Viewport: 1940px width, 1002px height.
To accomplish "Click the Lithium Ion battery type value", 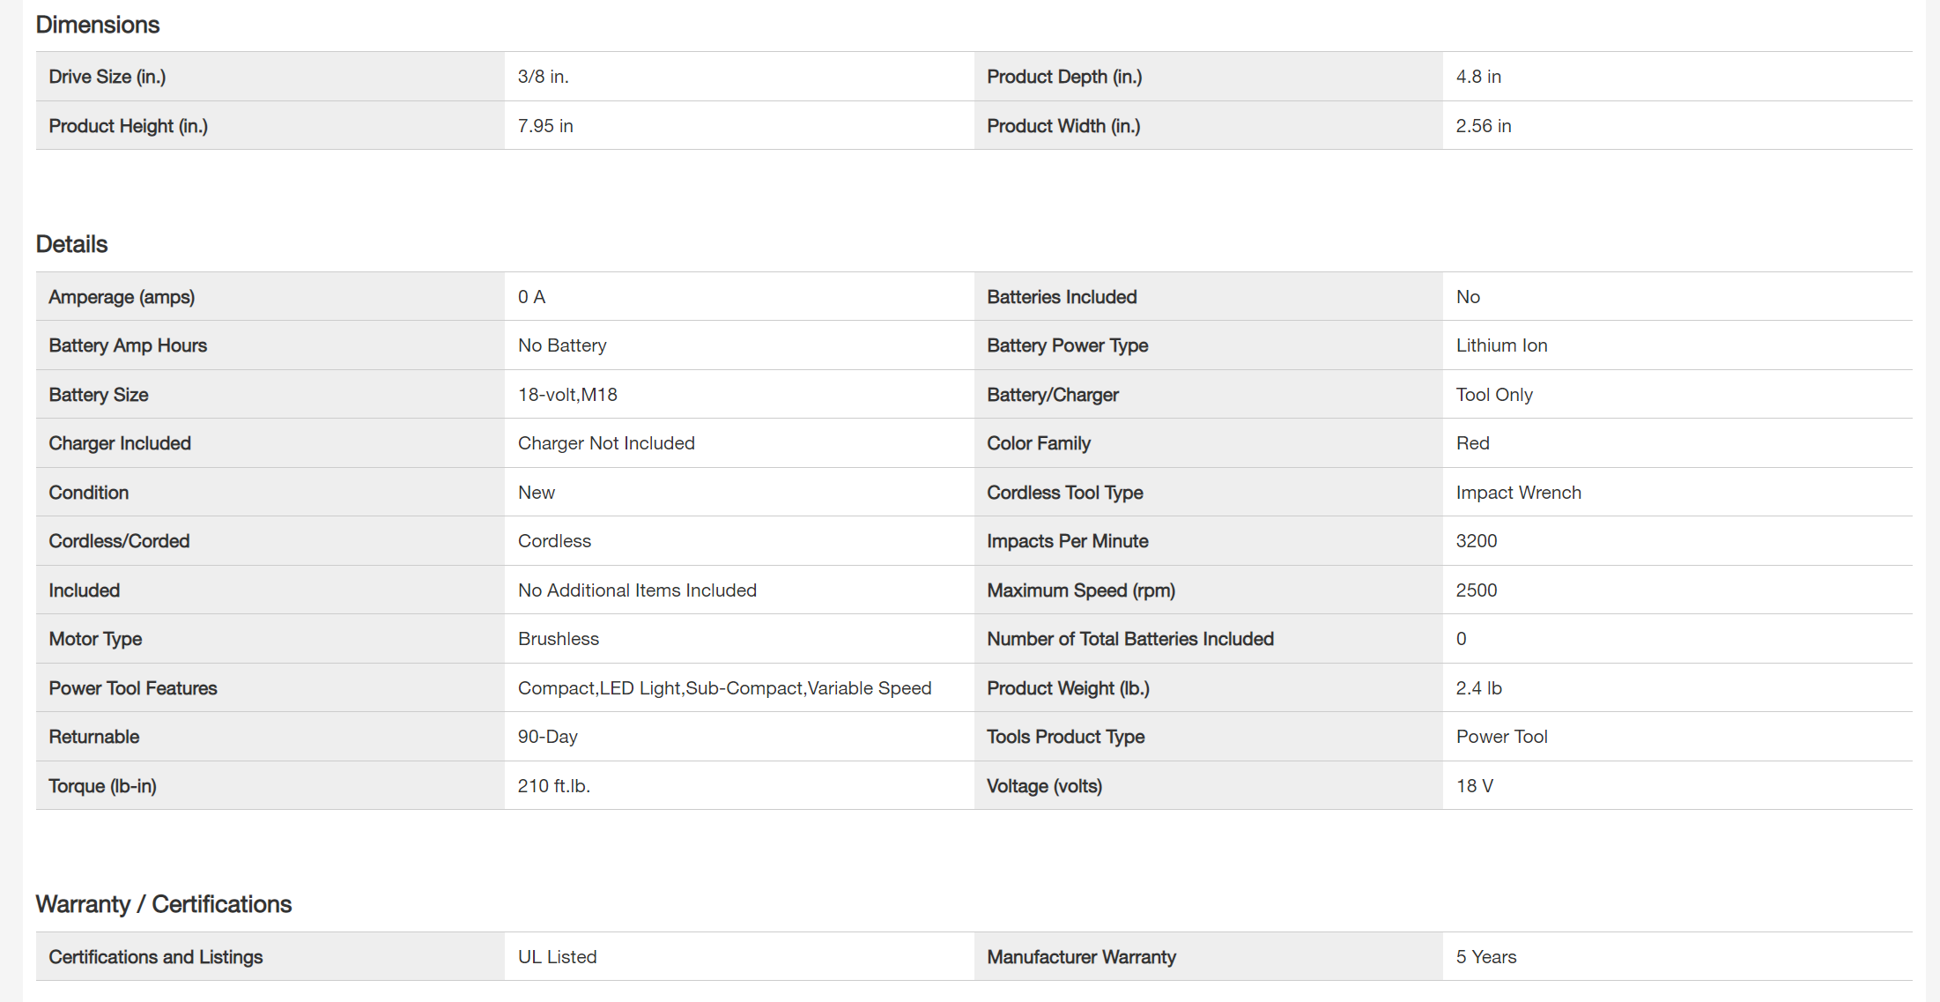I will [x=1501, y=345].
